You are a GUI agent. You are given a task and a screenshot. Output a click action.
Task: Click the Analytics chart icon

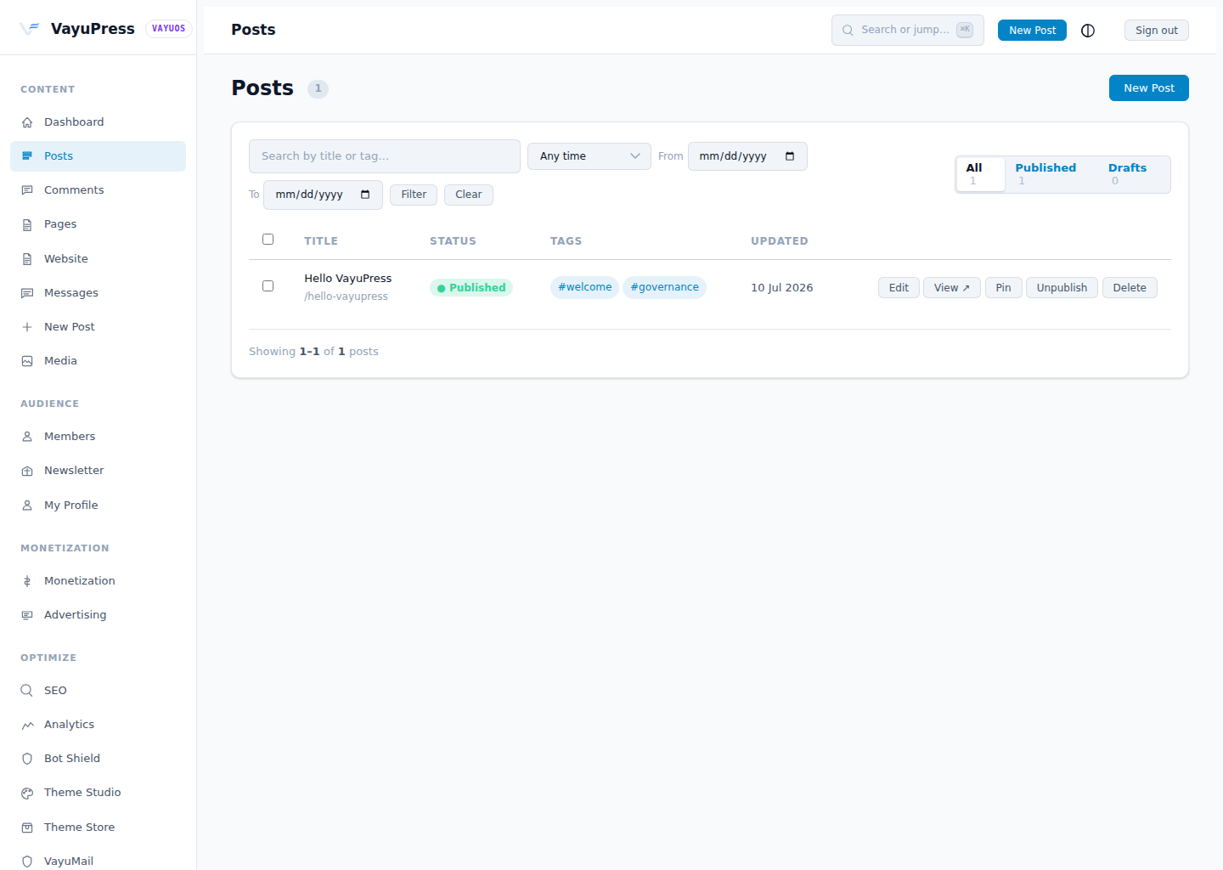pyautogui.click(x=27, y=725)
